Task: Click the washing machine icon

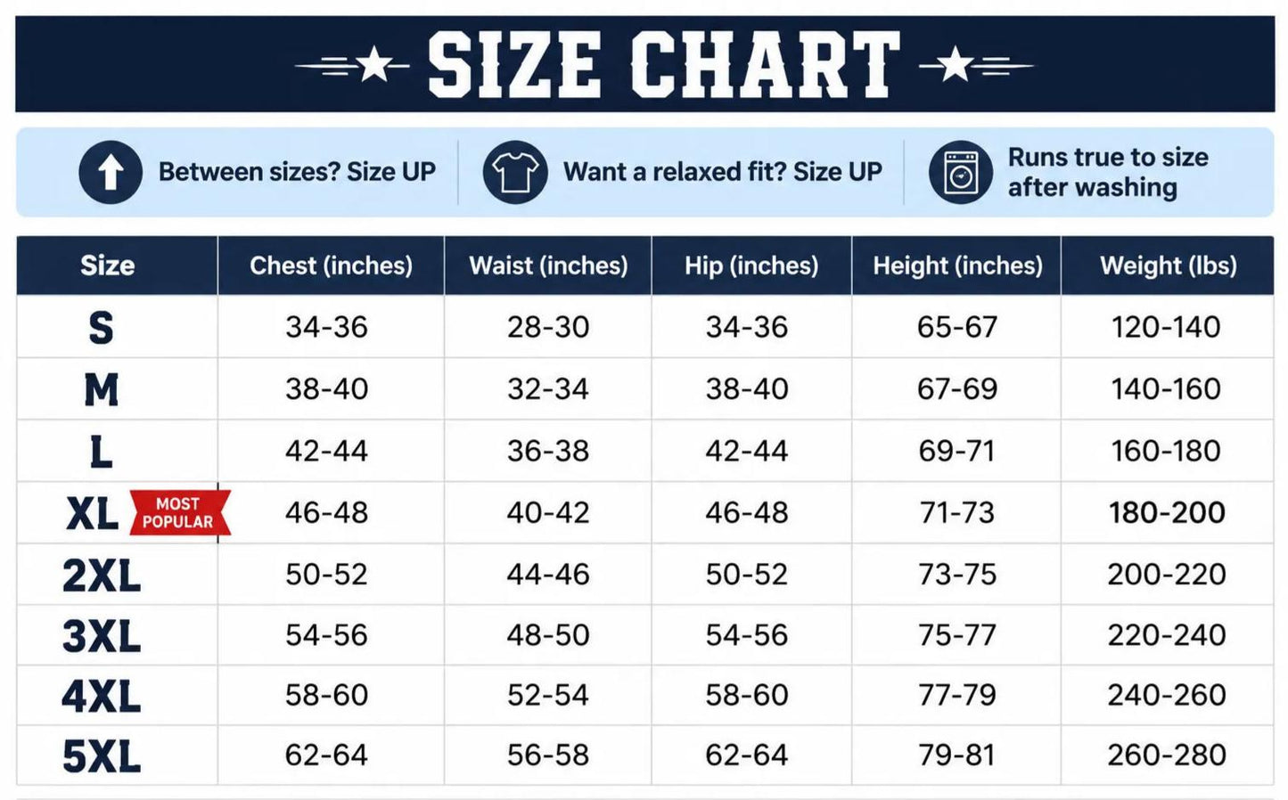Action: 961,172
